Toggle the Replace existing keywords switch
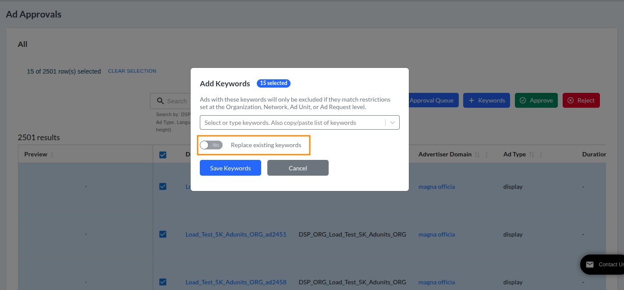 pos(211,145)
